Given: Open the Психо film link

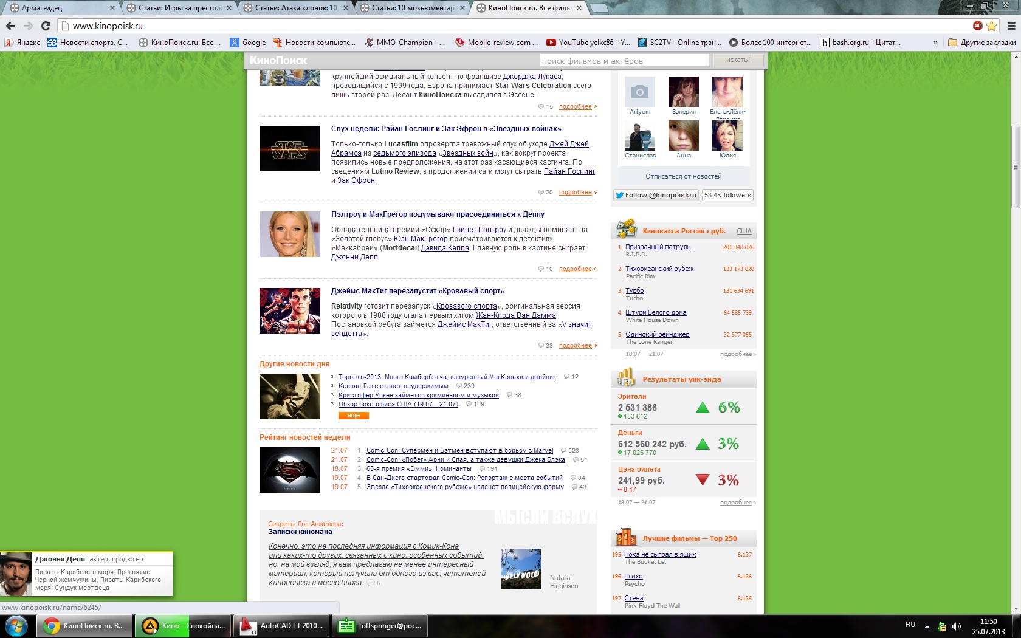Looking at the screenshot, I should 633,576.
